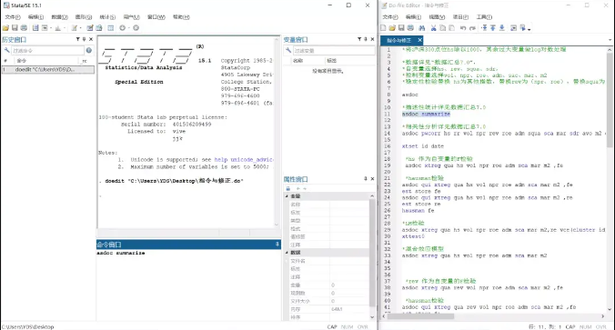Click the Find binoculars icon in Do-file Editor
The width and height of the screenshot is (615, 330).
[421, 28]
